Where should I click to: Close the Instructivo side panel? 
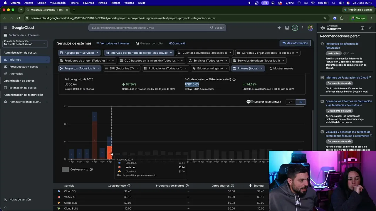370,28
